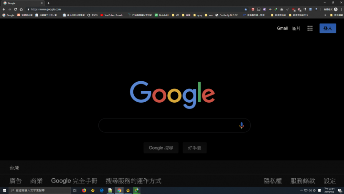Click the Google 搜尋 button
The image size is (344, 194).
(x=161, y=148)
